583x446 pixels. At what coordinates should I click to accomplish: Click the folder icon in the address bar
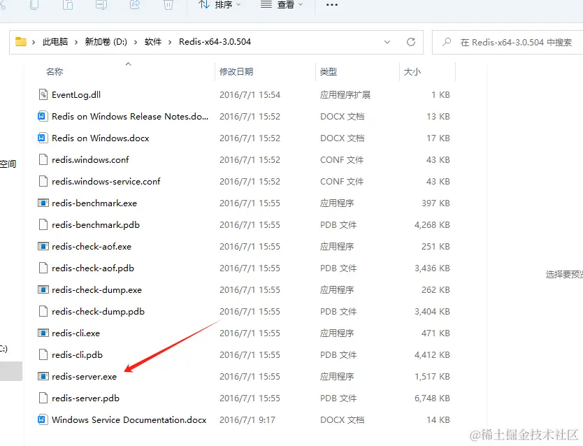(21, 42)
